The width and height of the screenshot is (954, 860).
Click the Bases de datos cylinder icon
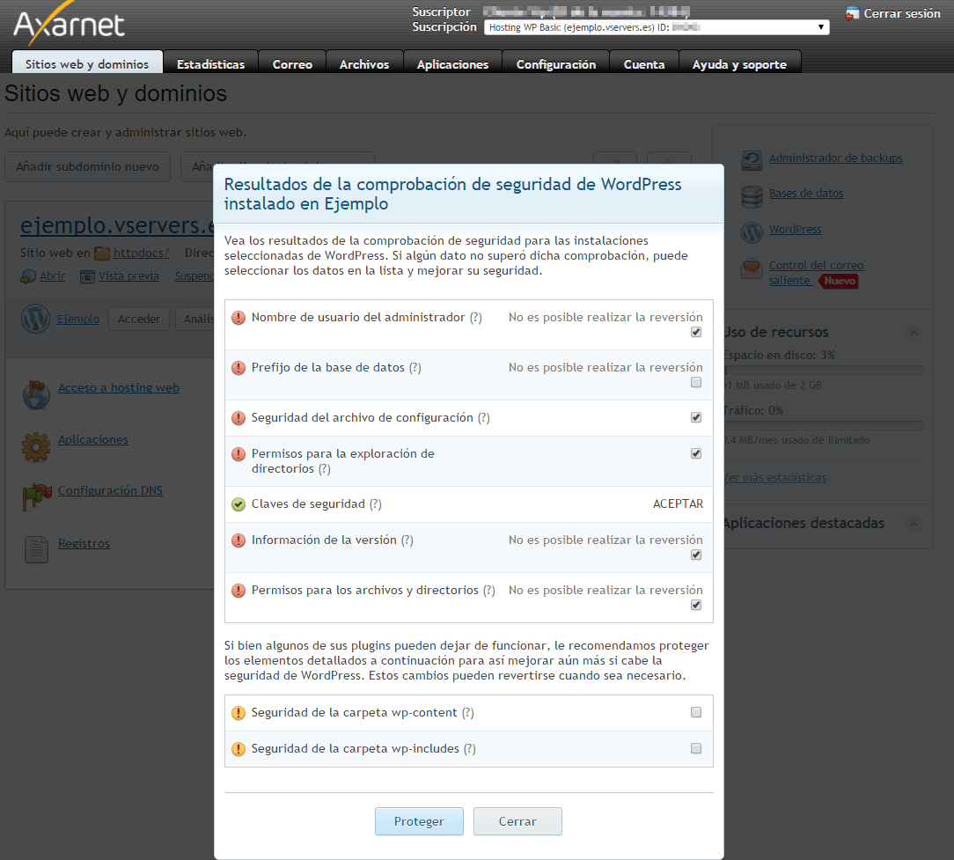752,196
